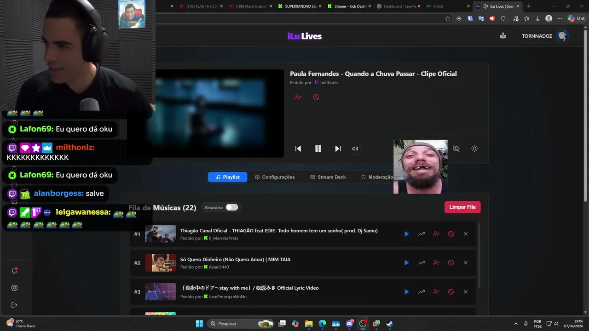Remove user on the Só Quero Dinheiro row

[436, 263]
